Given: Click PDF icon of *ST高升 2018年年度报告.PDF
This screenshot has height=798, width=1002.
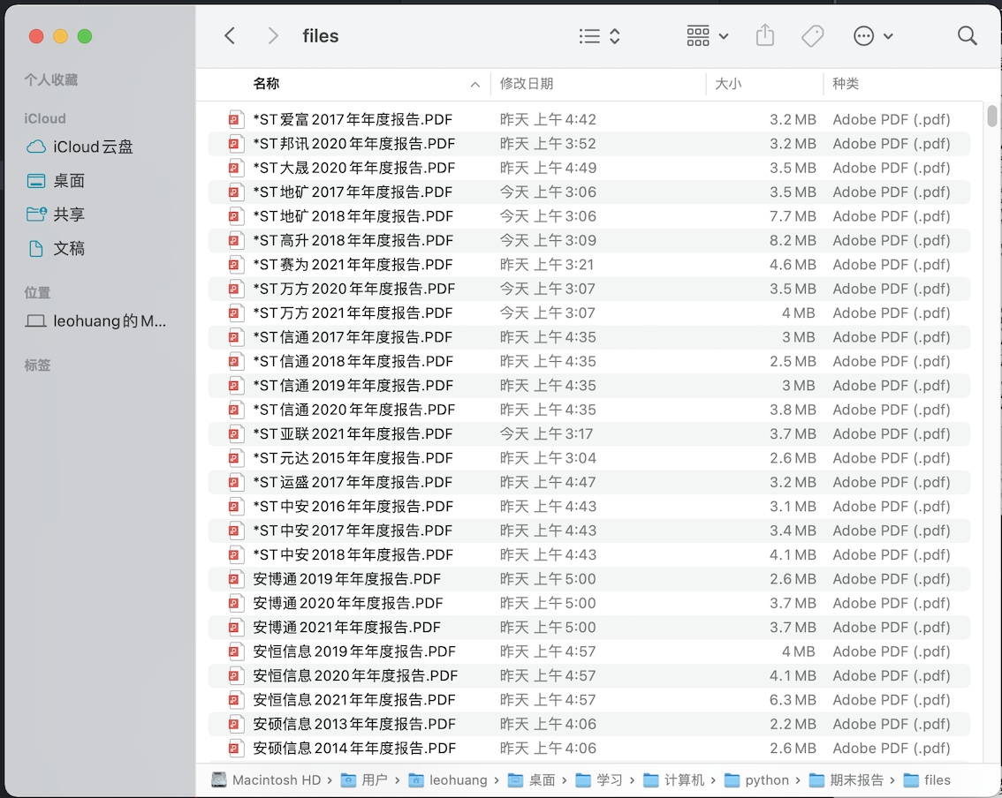Looking at the screenshot, I should [x=236, y=241].
